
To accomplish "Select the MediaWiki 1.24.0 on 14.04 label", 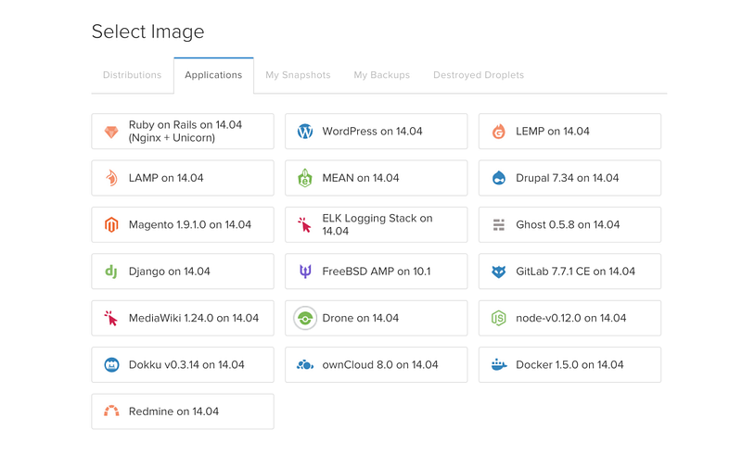I will coord(194,319).
